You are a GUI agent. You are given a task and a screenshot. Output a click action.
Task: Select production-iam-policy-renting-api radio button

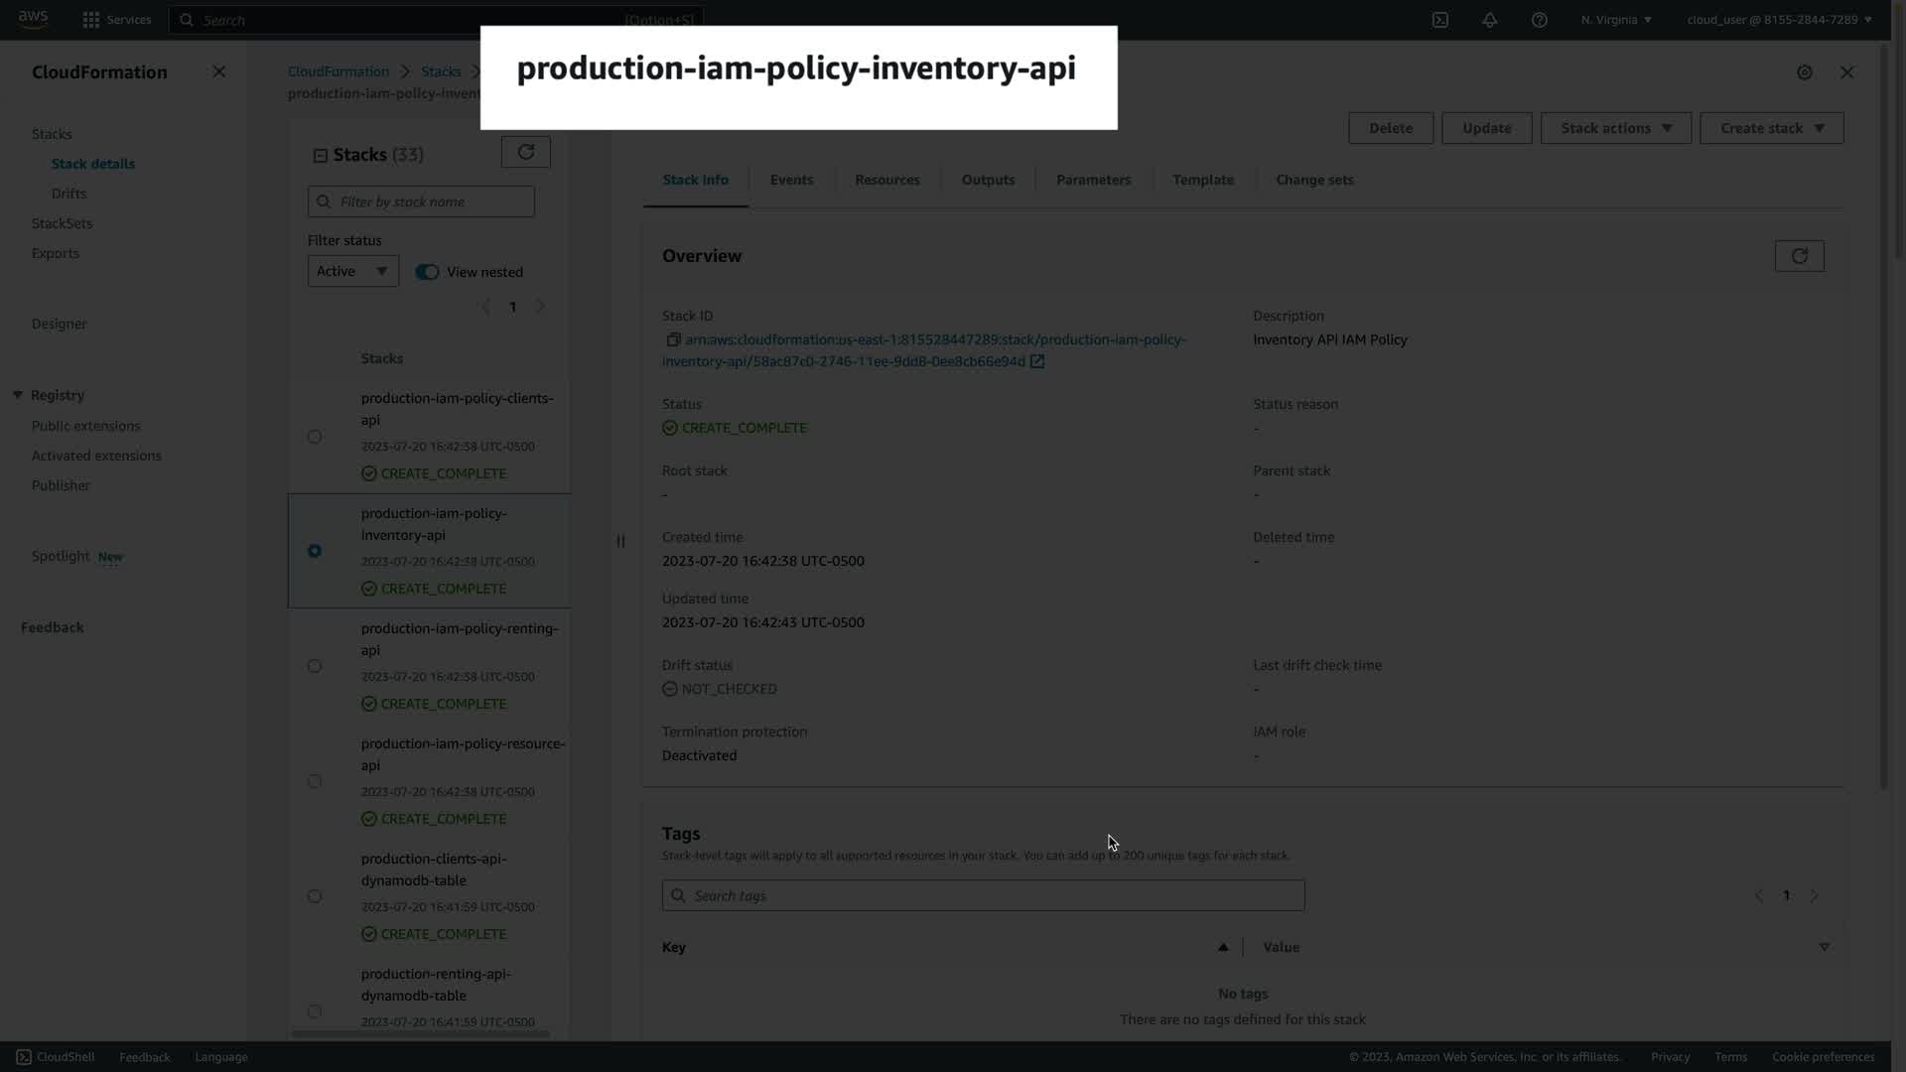[315, 666]
